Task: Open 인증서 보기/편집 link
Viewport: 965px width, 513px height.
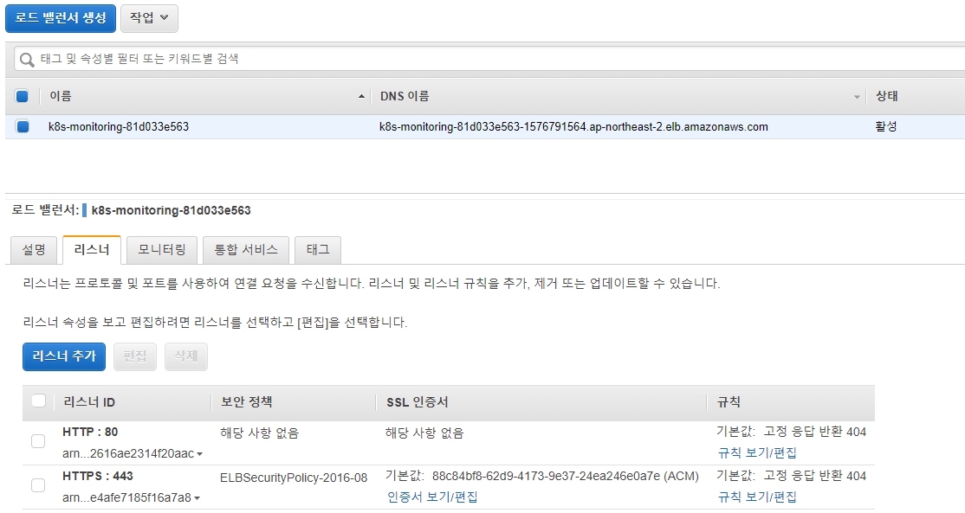Action: coord(432,497)
